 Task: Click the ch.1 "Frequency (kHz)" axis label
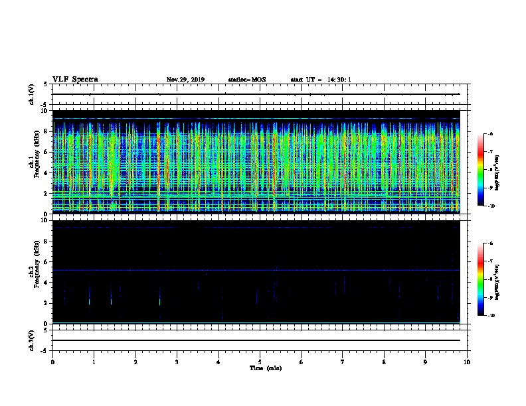click(37, 154)
